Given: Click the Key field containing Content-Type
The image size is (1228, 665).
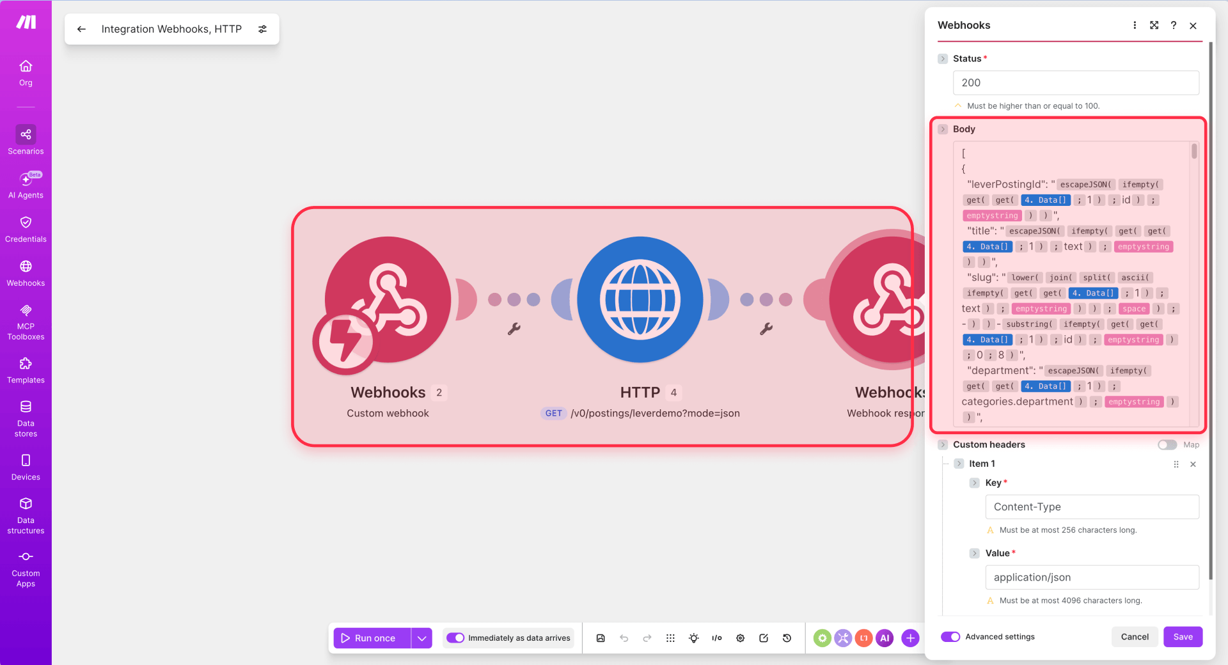Looking at the screenshot, I should (x=1092, y=506).
